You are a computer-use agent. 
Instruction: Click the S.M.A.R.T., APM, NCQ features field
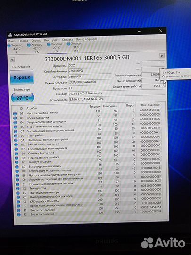click(x=117, y=99)
